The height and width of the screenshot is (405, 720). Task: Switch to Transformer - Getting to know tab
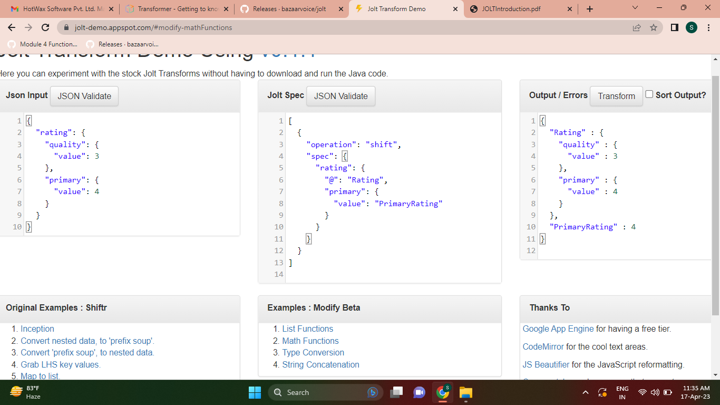(x=177, y=9)
